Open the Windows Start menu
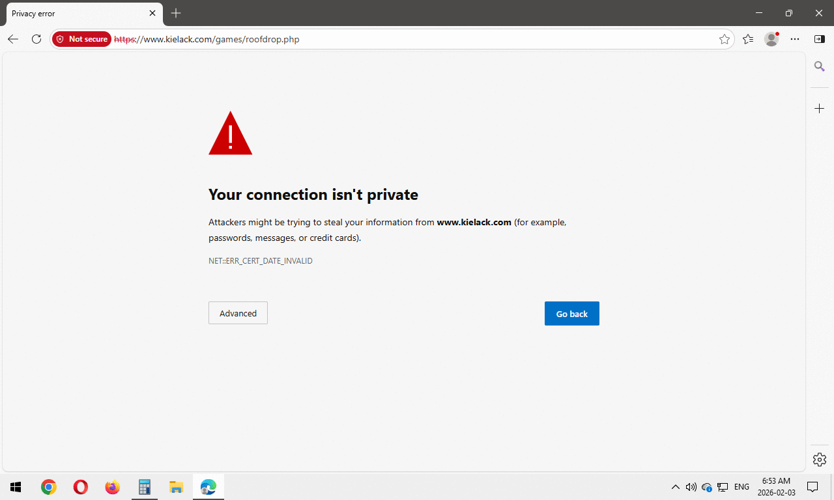Viewport: 834px width, 500px height. click(16, 487)
